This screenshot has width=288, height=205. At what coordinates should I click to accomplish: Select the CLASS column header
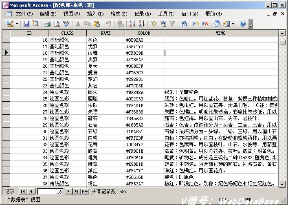tap(67, 33)
